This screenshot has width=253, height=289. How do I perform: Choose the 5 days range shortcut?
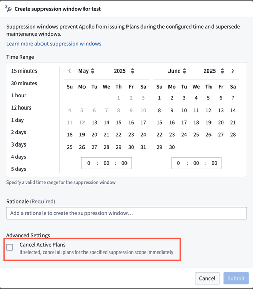coord(19,169)
